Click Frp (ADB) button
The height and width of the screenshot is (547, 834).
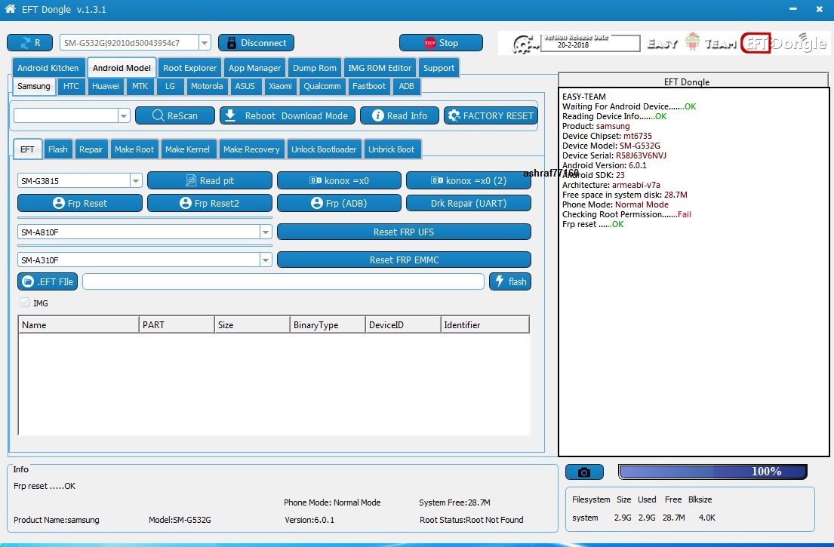(x=339, y=203)
